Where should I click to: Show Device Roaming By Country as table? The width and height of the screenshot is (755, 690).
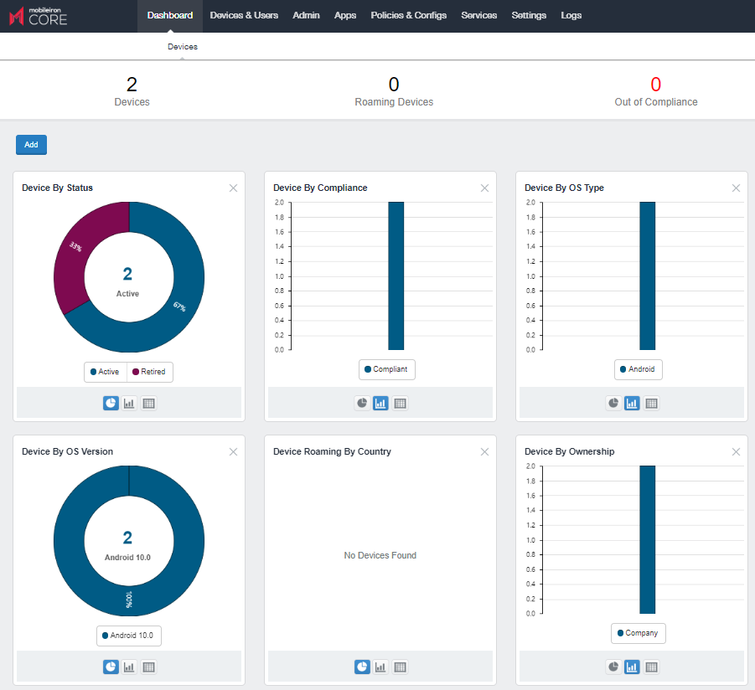400,667
